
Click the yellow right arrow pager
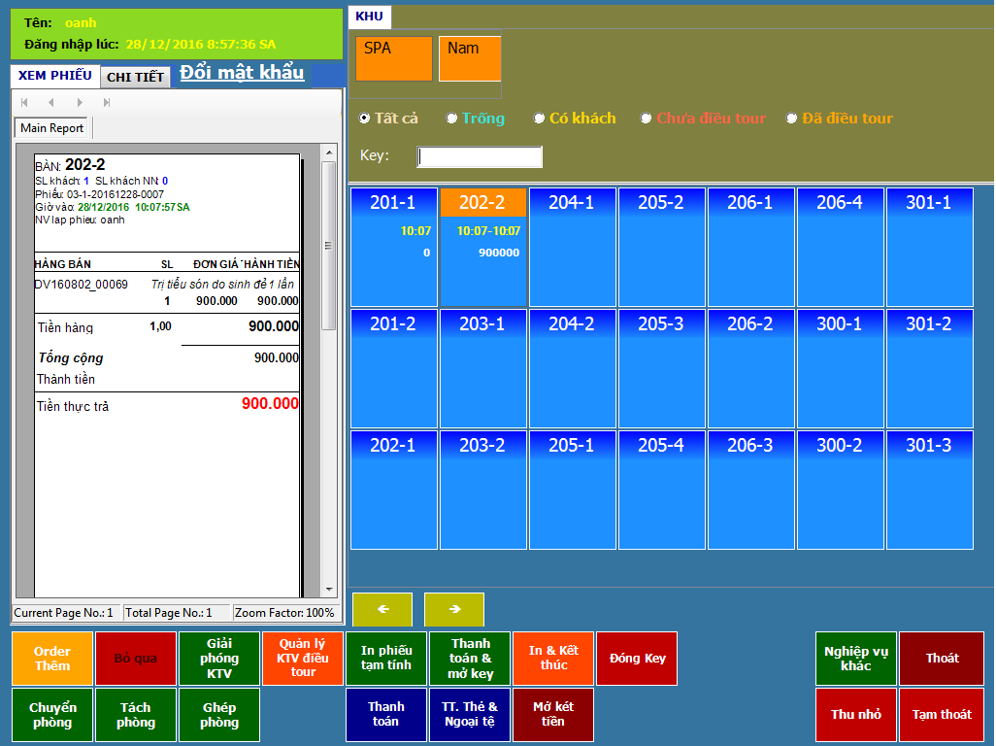(x=454, y=609)
